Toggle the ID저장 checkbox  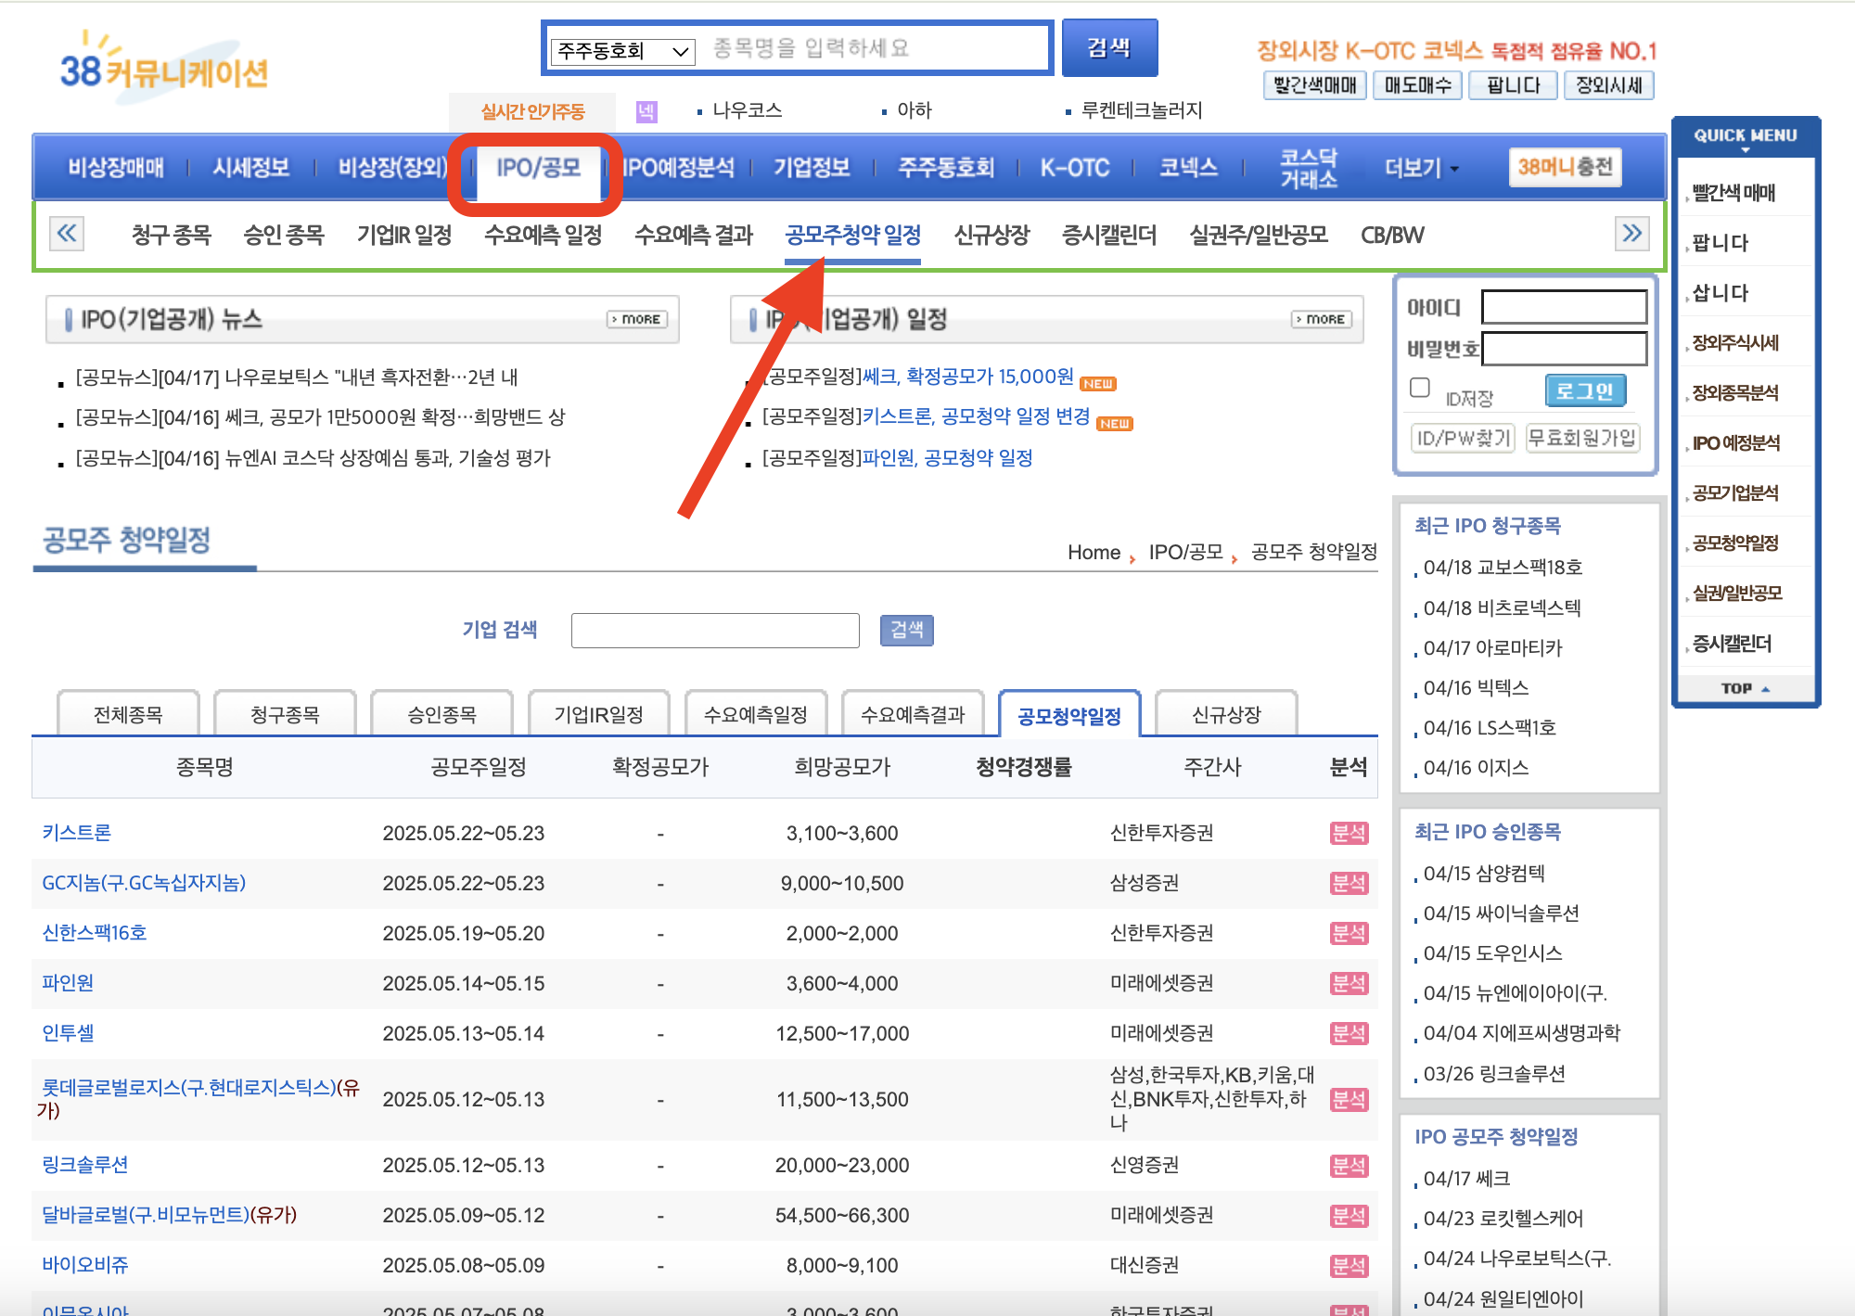coord(1419,388)
